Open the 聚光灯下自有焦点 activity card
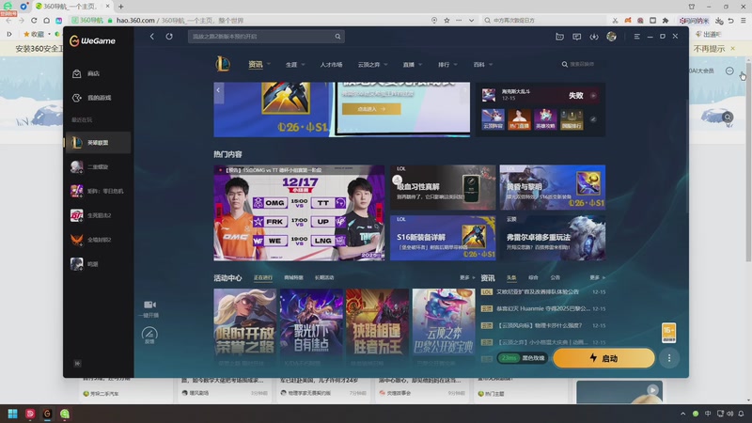The height and width of the screenshot is (423, 752). point(311,328)
